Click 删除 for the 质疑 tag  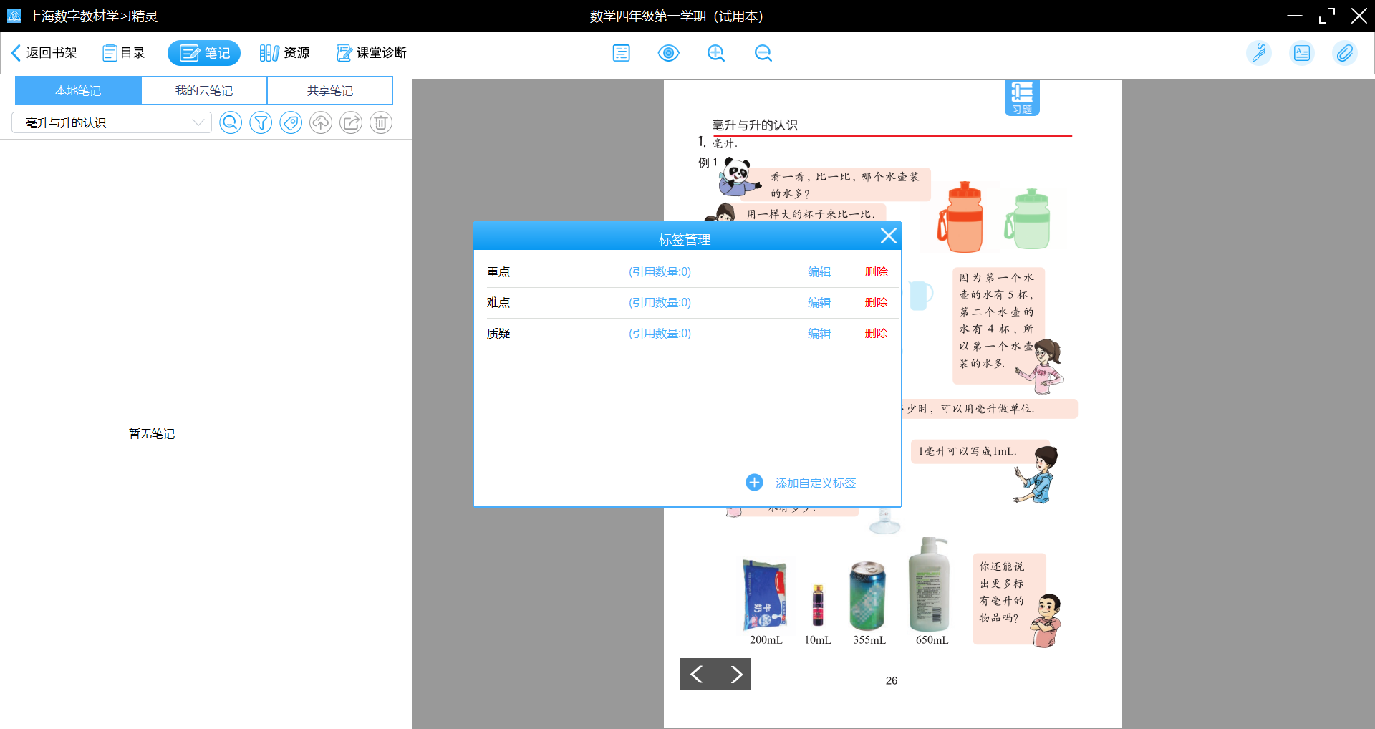(x=876, y=334)
